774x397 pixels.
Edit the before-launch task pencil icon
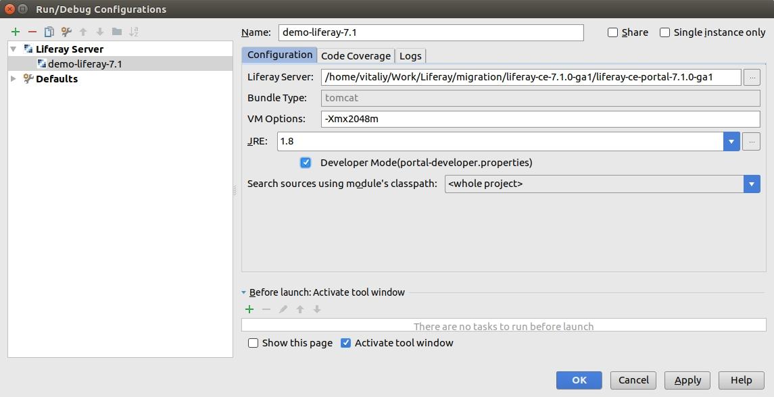tap(283, 309)
